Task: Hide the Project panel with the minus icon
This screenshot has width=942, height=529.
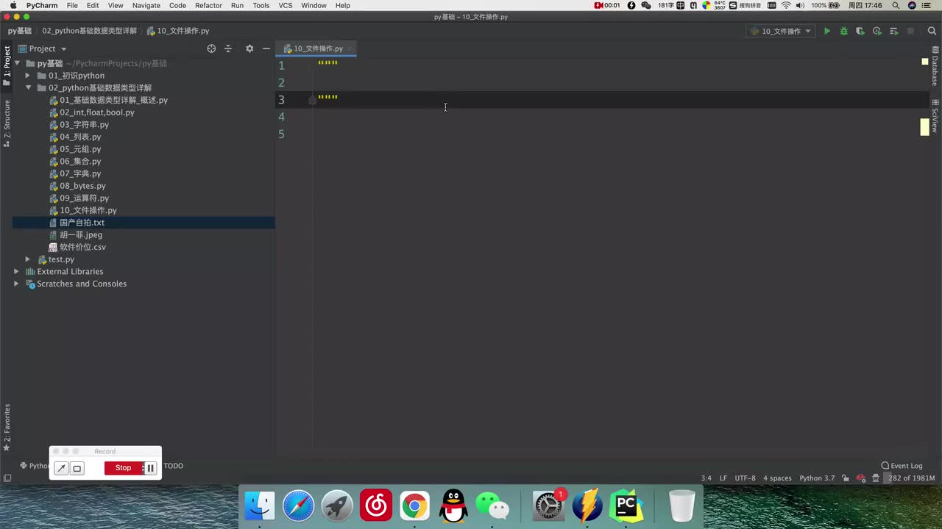Action: tap(266, 48)
